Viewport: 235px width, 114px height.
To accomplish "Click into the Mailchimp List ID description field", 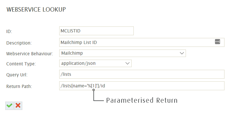I will point(142,43).
